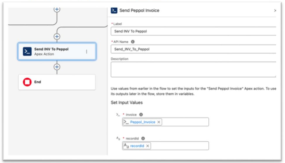
Task: Click the topmost add element plus on canvas
Action: click(57, 9)
